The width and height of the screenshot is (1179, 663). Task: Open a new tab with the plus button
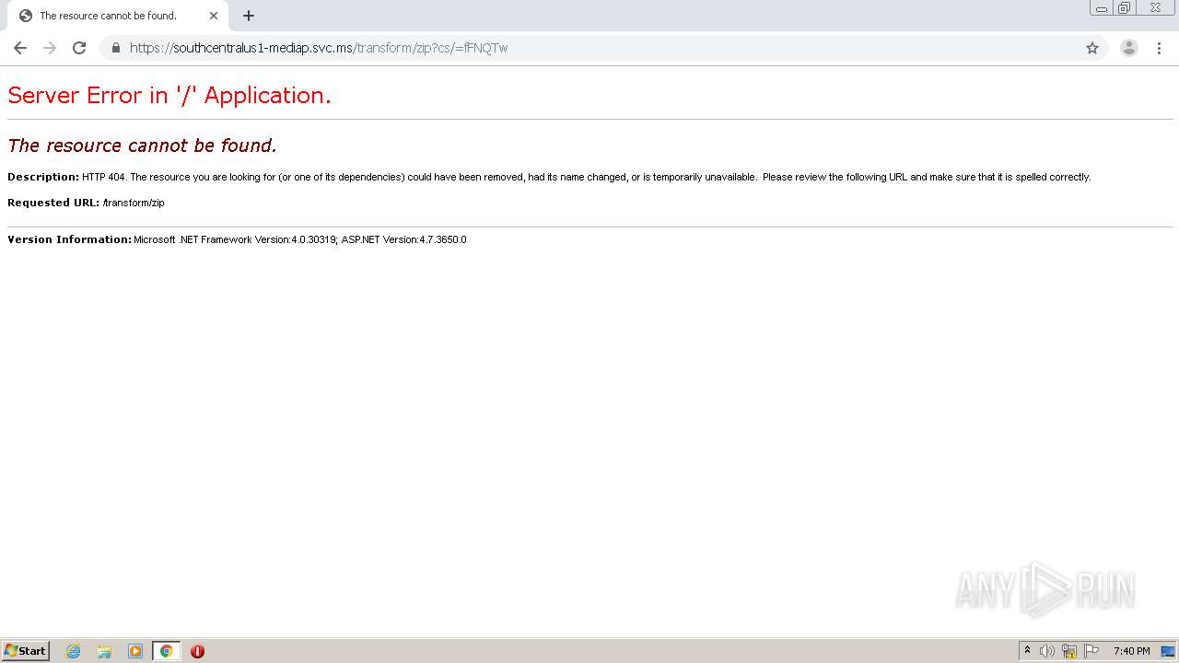tap(249, 16)
